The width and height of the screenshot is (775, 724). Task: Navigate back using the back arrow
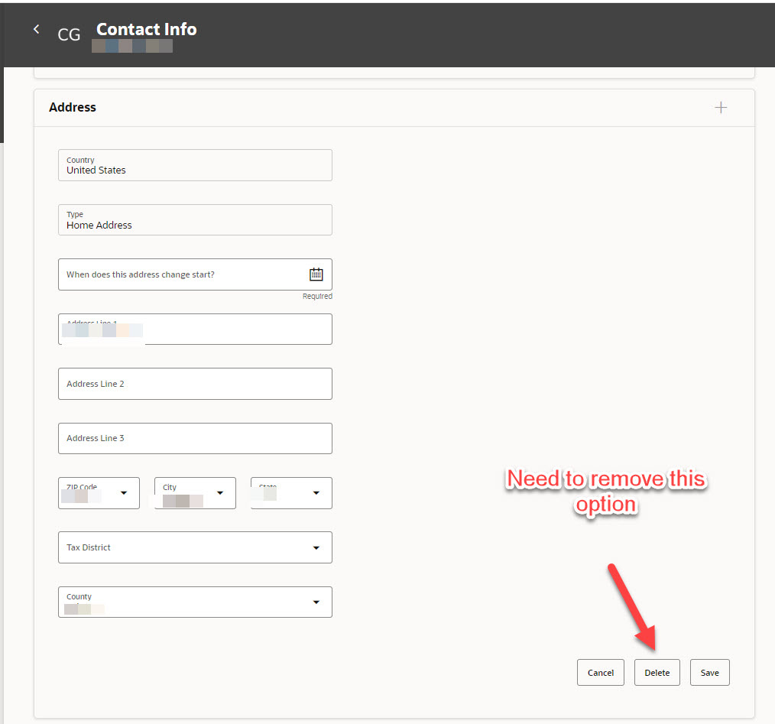36,29
